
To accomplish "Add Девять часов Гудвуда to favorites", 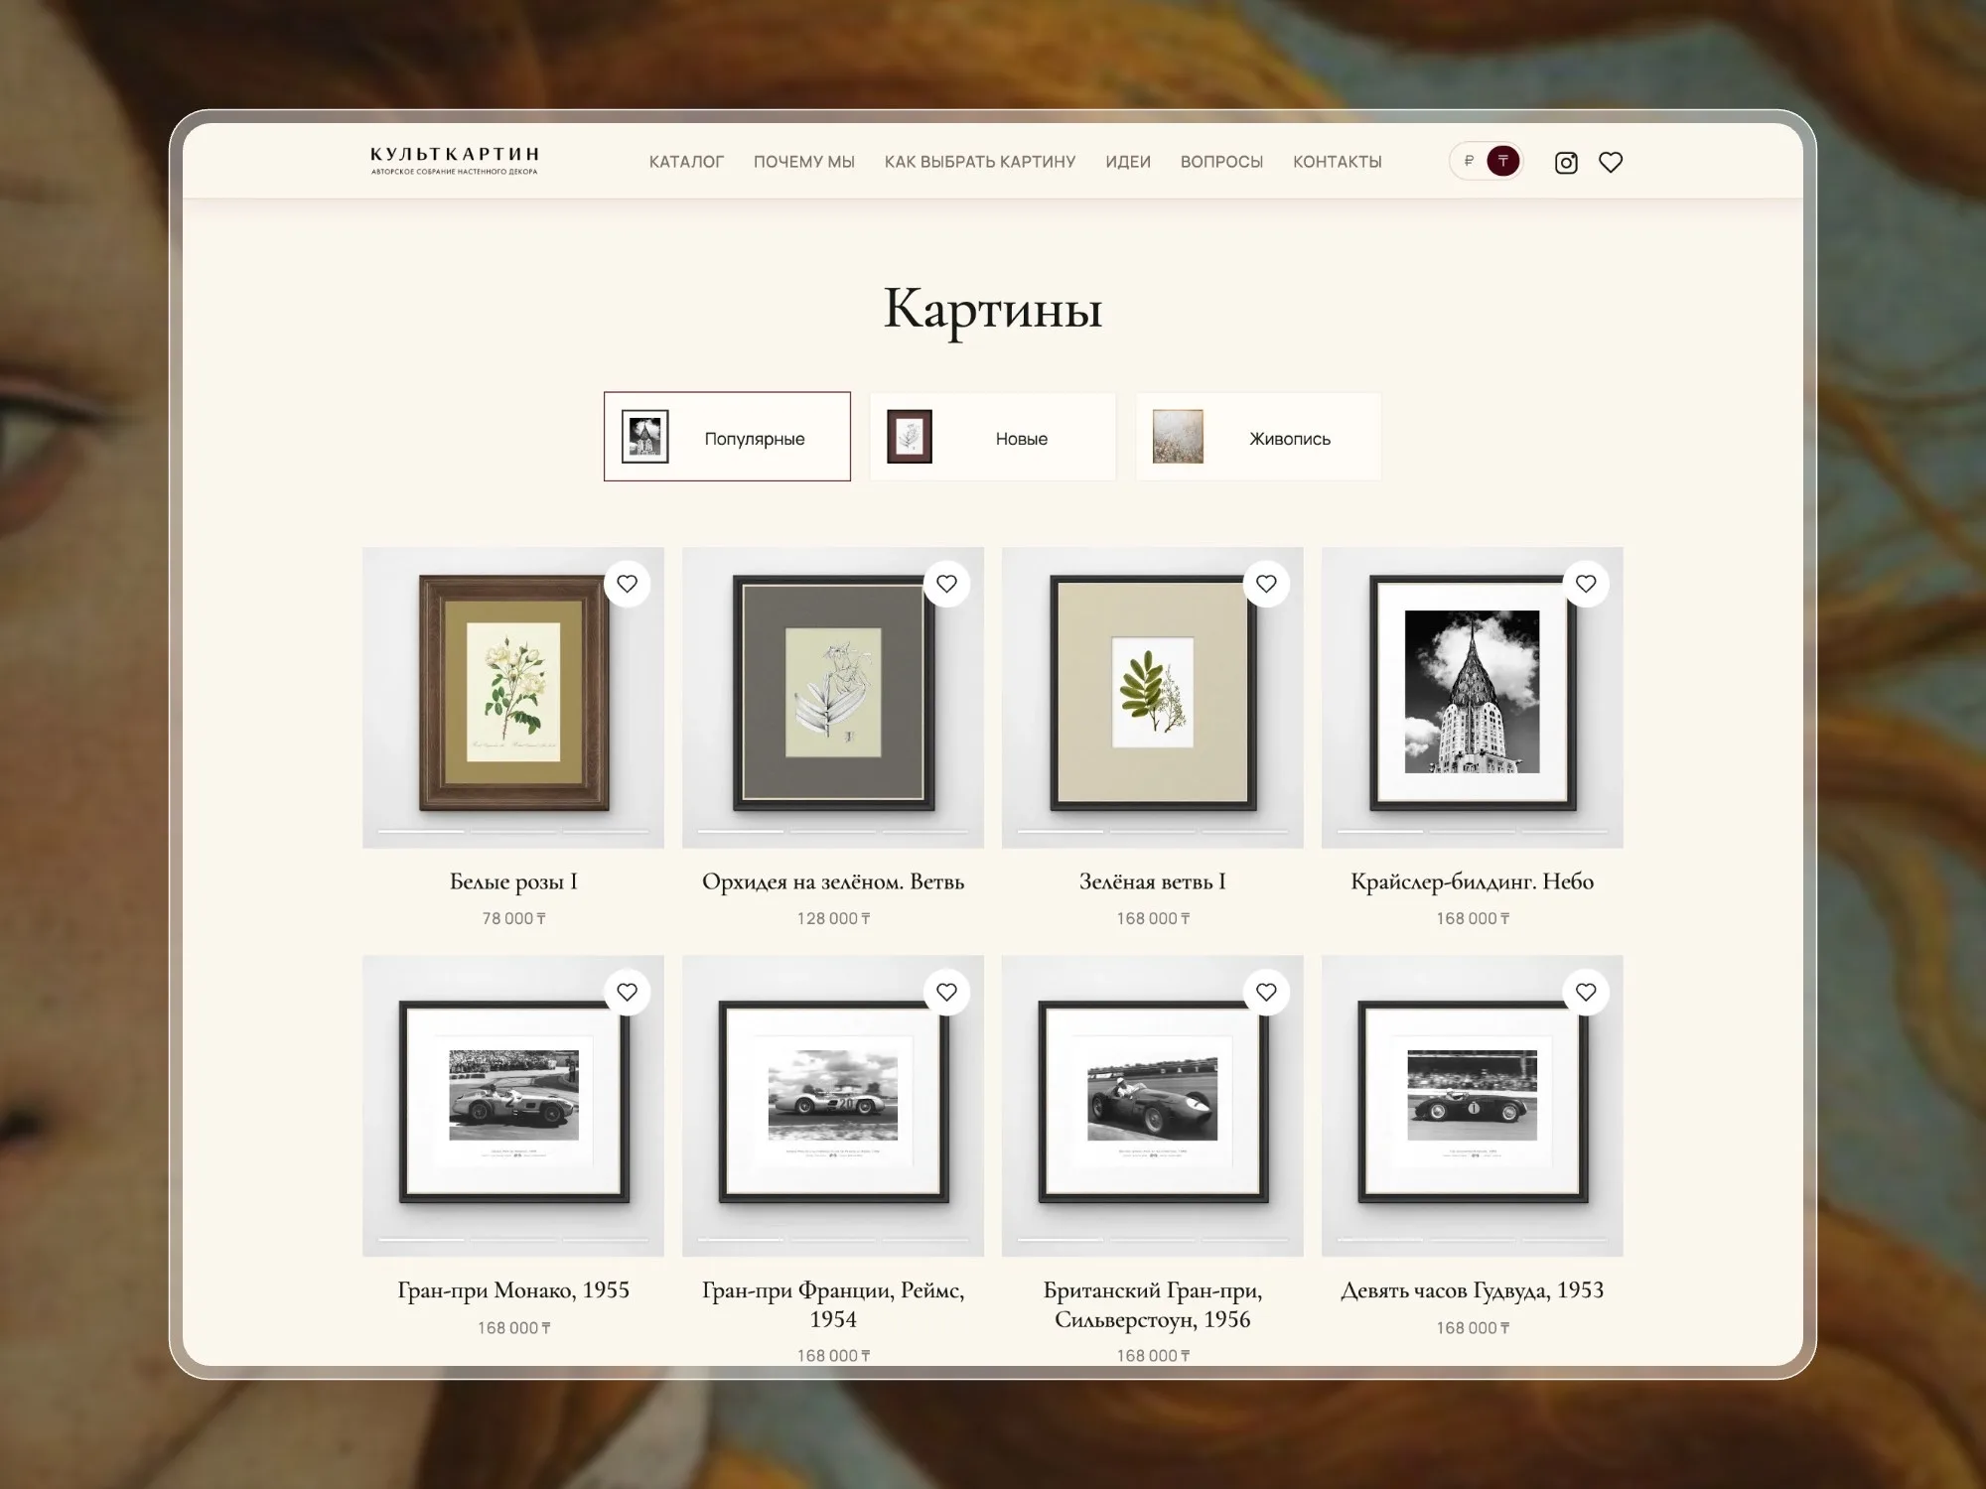I will pyautogui.click(x=1587, y=992).
